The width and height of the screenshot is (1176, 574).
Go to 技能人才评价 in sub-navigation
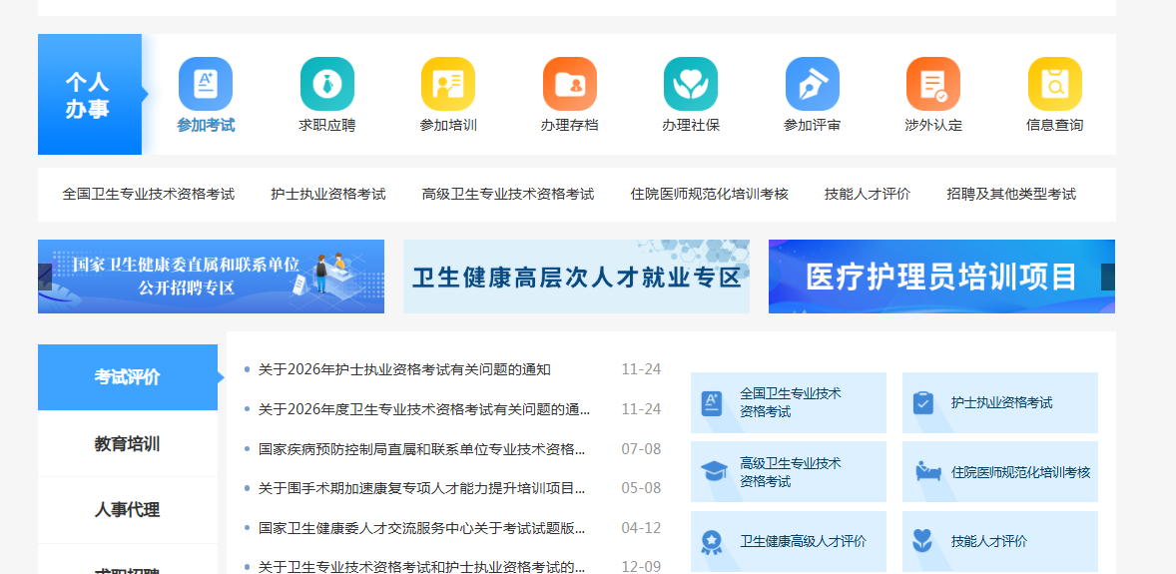click(868, 195)
